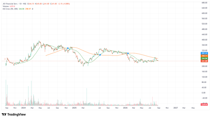Click the 2027 label on time axis

coord(176,108)
